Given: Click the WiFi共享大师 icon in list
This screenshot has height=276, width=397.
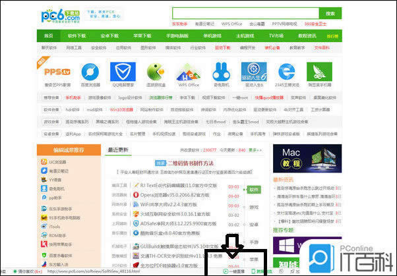Looking at the screenshot, I should (x=136, y=204).
